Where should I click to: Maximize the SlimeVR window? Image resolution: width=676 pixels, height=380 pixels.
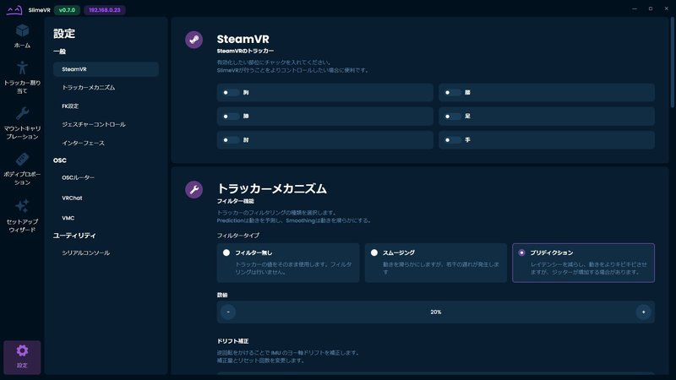(x=651, y=8)
